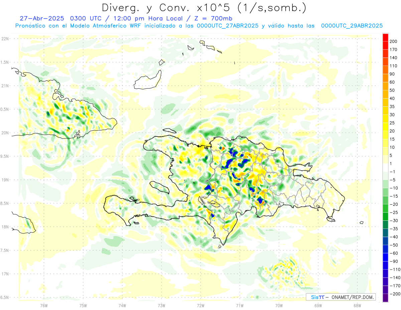Click the white colorbar segment between -1 and 1
This screenshot has width=401, height=310.
[x=385, y=168]
